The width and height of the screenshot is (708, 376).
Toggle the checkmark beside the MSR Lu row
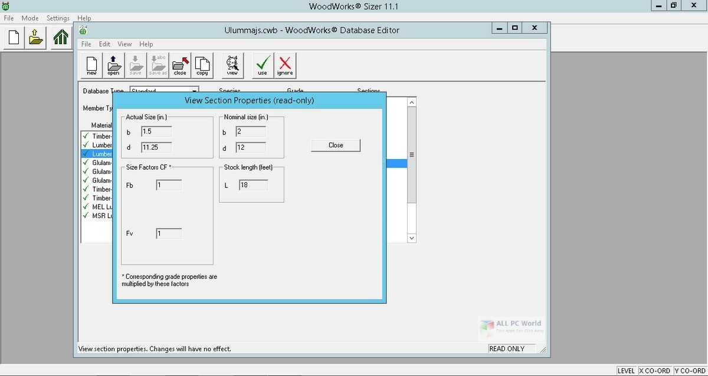[86, 216]
